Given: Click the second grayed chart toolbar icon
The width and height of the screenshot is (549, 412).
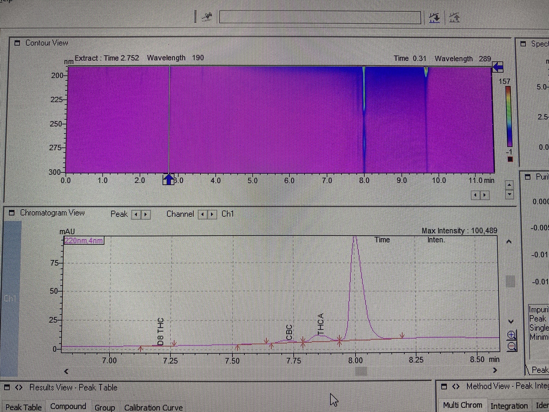Looking at the screenshot, I should [x=454, y=18].
